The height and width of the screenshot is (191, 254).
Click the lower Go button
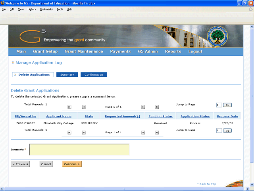227,131
